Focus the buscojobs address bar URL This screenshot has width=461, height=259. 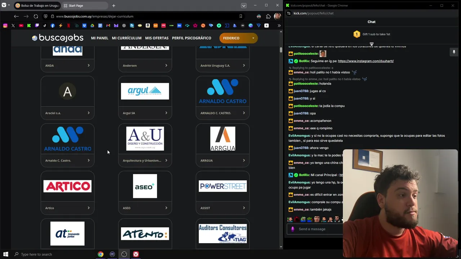[x=95, y=16]
